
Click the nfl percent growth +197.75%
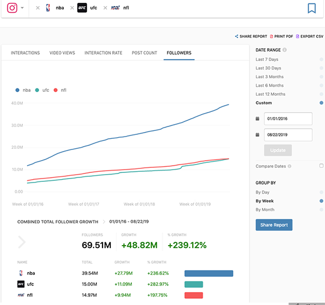pyautogui.click(x=157, y=295)
